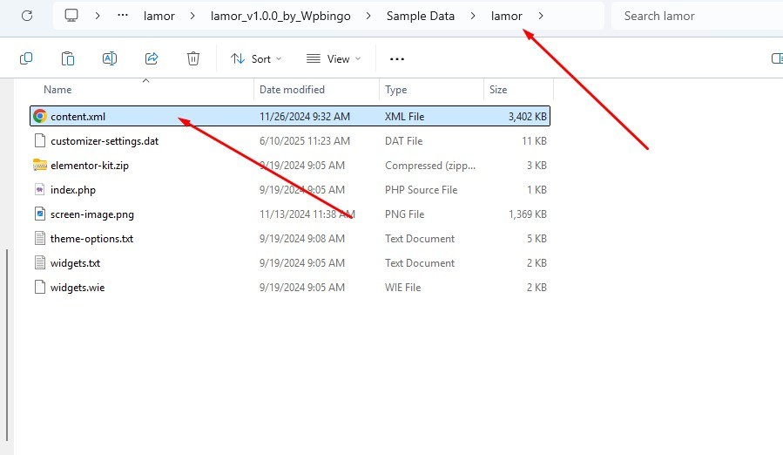
Task: Sort by Type column header
Action: tap(396, 90)
